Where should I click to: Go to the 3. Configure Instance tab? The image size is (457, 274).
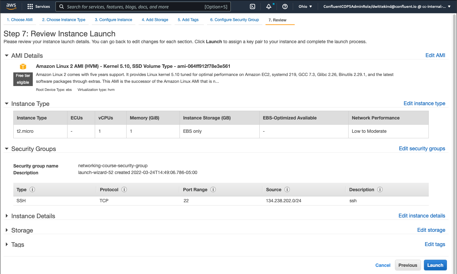pyautogui.click(x=114, y=20)
